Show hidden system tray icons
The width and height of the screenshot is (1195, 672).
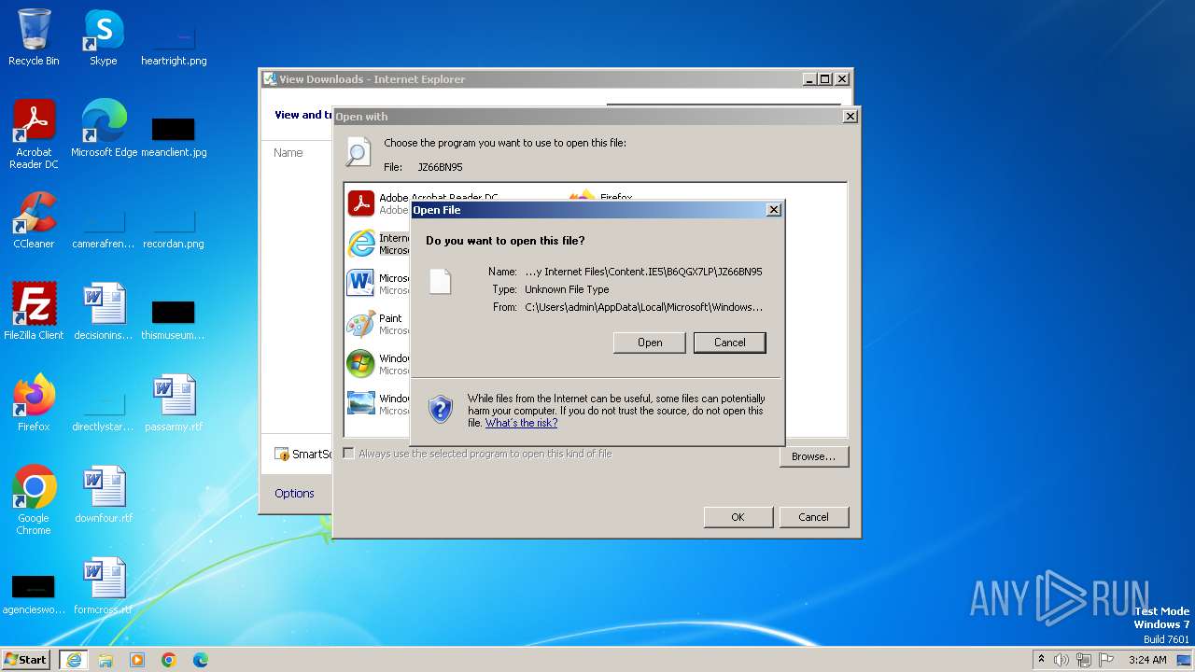(1041, 660)
